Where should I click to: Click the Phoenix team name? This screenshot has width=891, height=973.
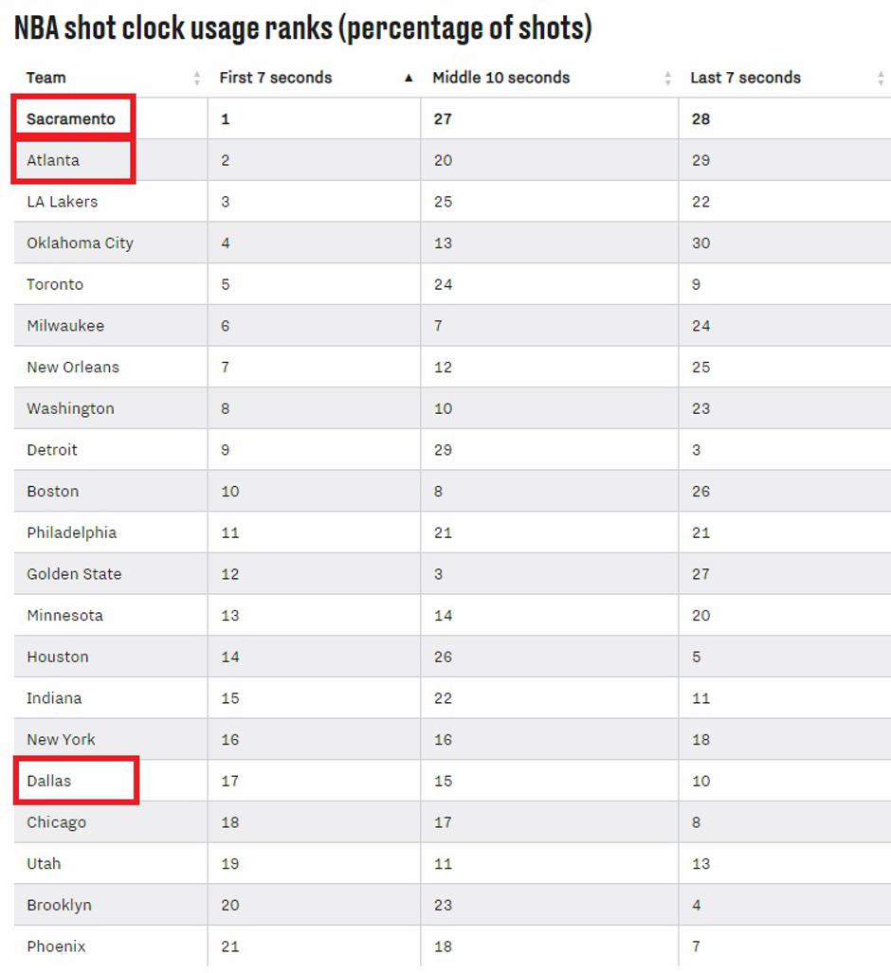click(x=56, y=946)
